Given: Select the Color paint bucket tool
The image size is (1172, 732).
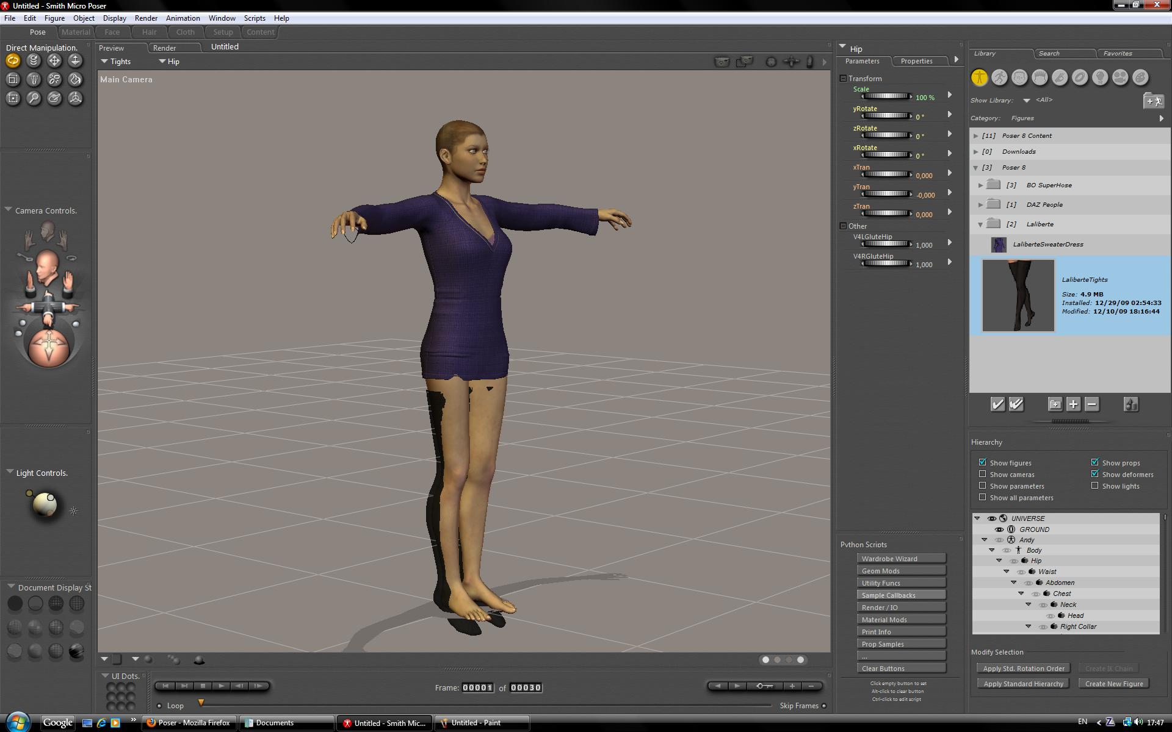Looking at the screenshot, I should (75, 79).
